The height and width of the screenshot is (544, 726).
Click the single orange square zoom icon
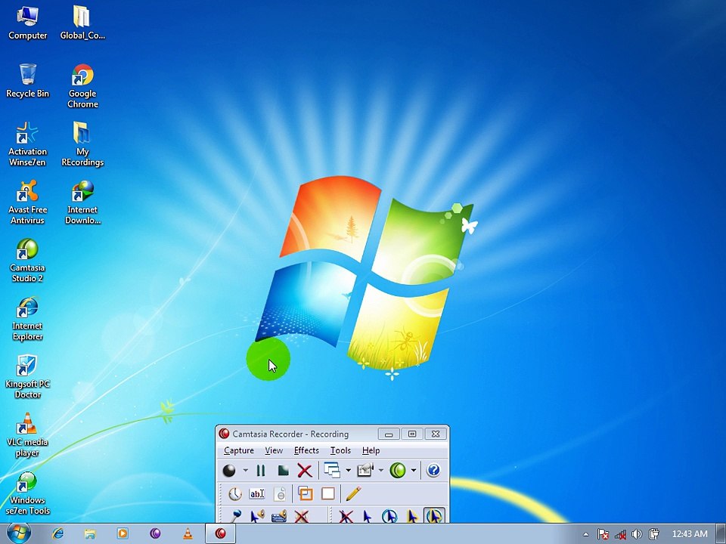328,493
